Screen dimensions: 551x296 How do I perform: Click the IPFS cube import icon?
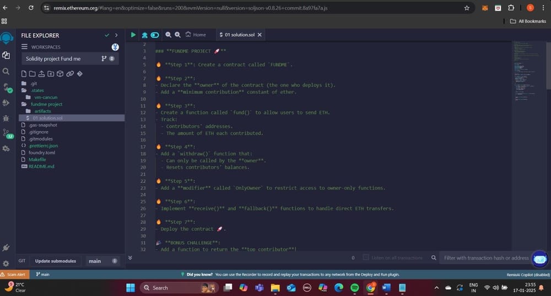(x=60, y=74)
